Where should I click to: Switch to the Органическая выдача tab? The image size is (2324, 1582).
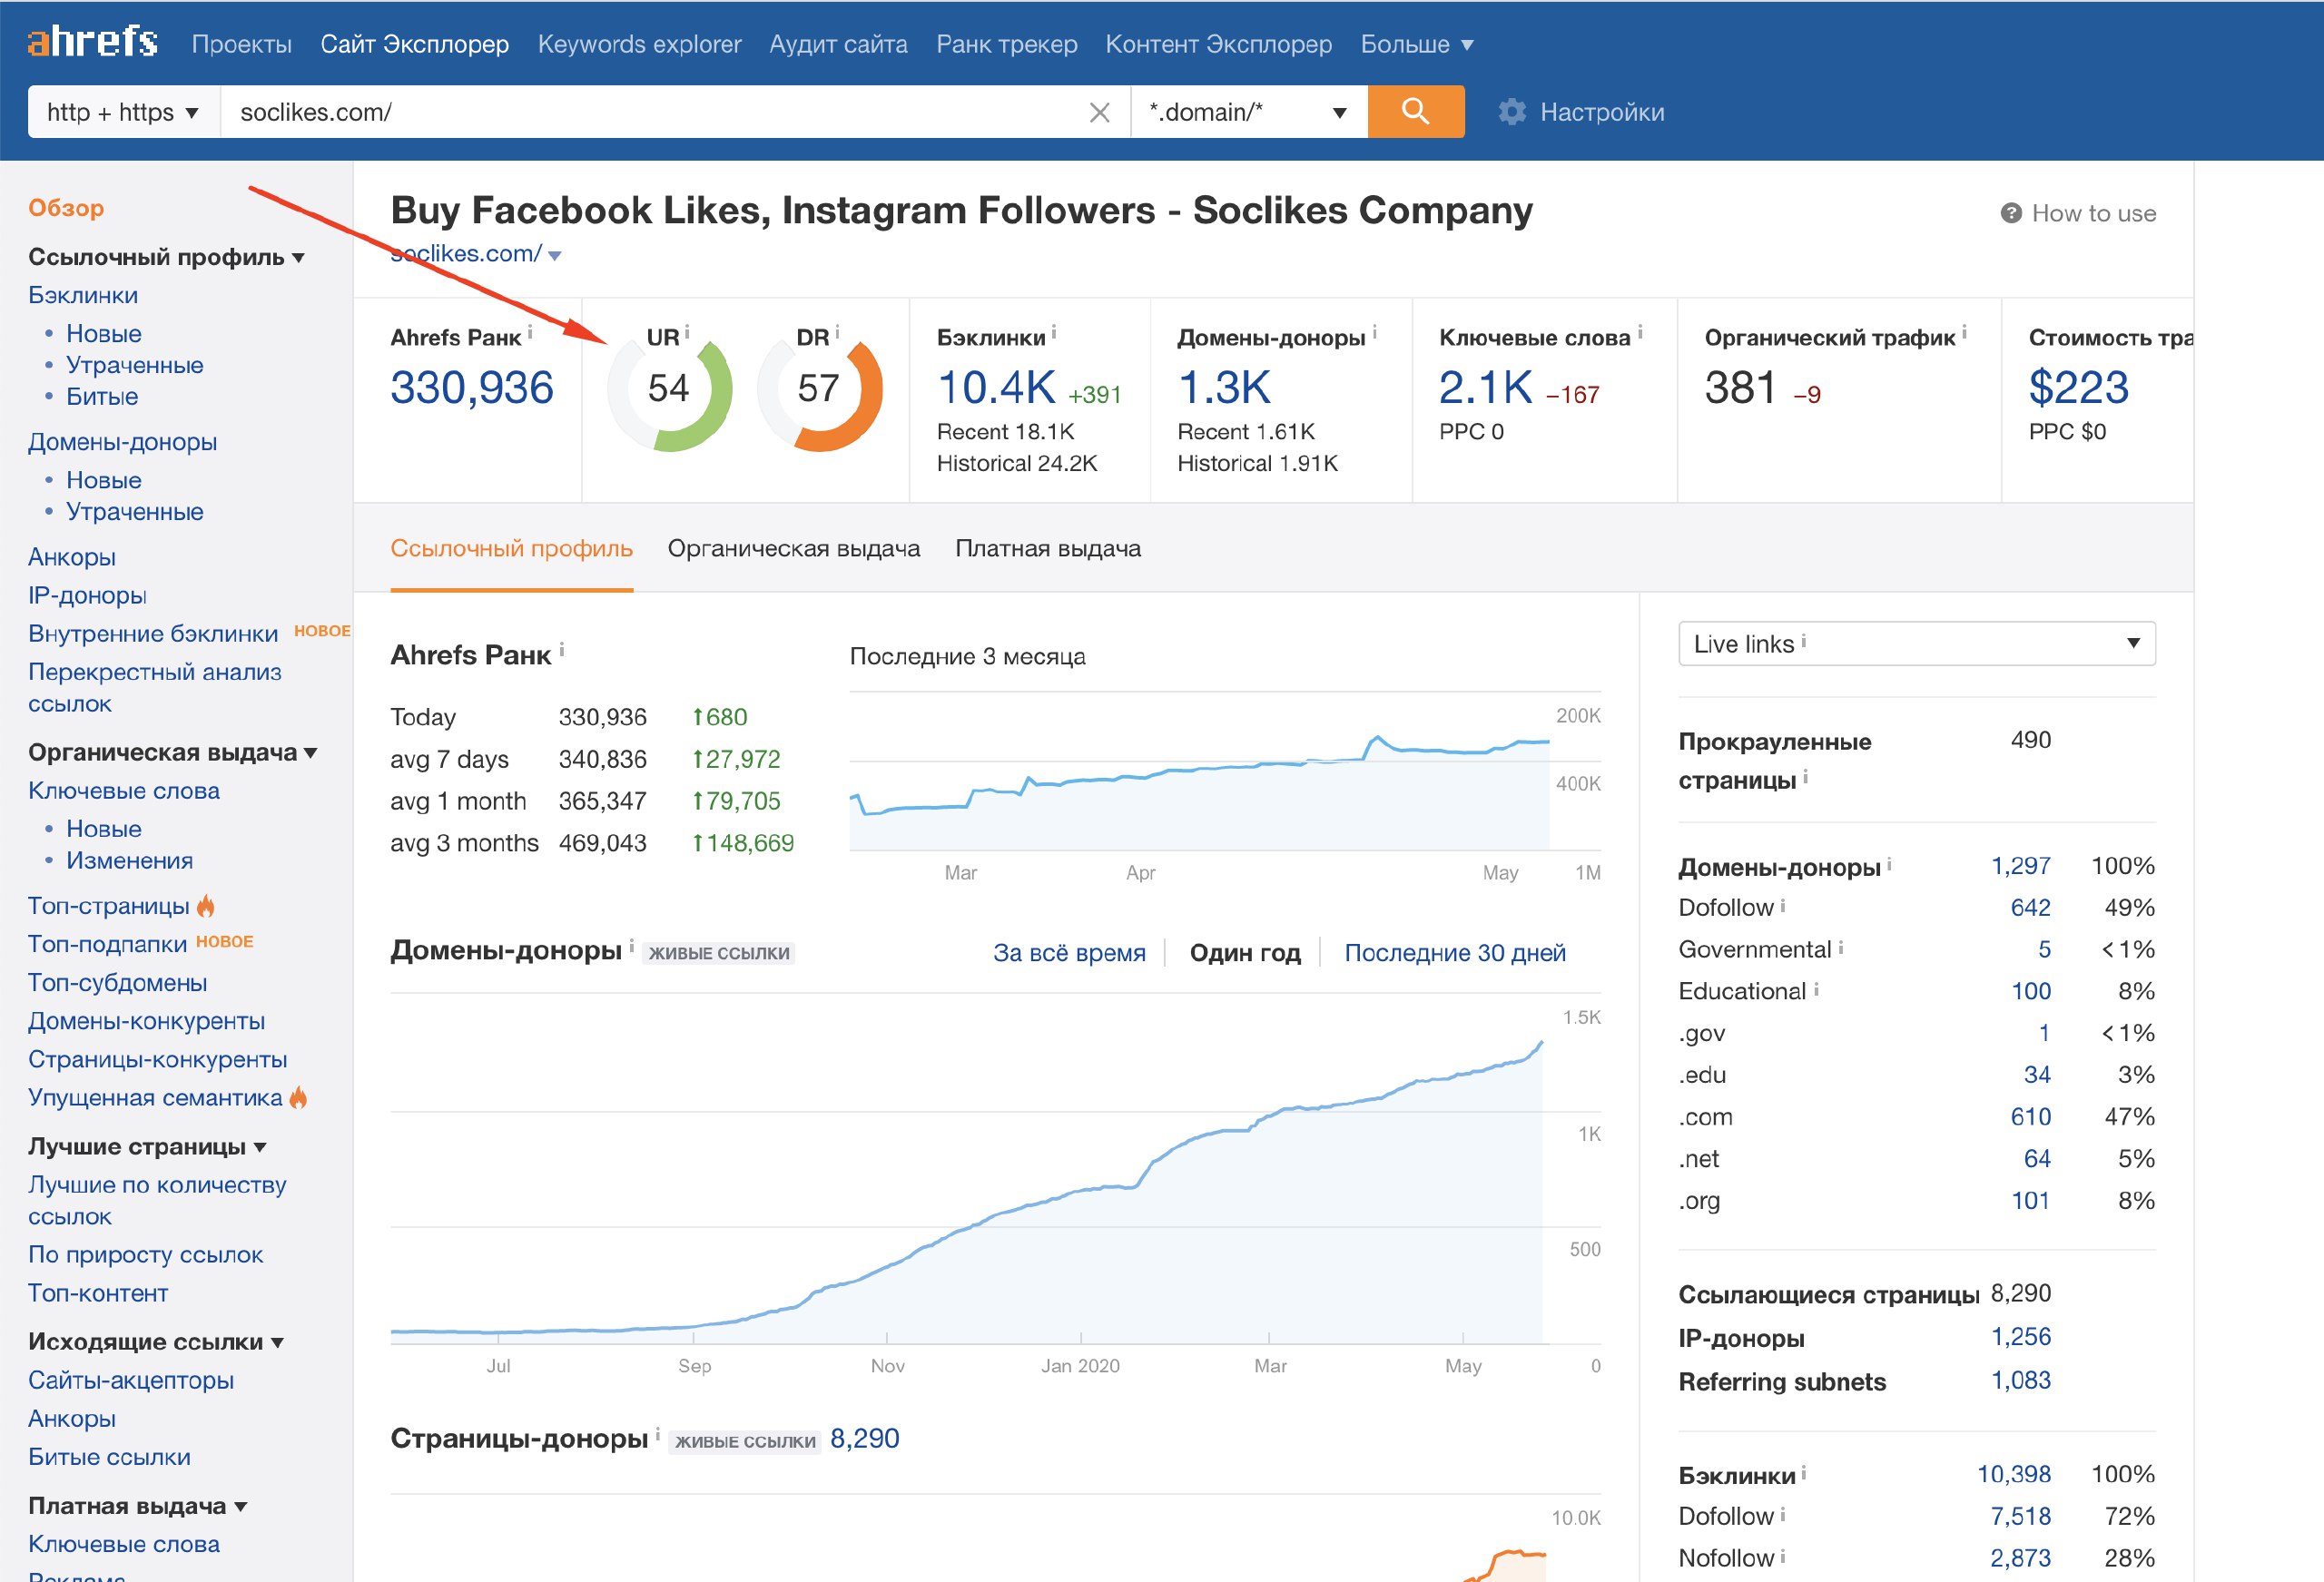(x=794, y=548)
